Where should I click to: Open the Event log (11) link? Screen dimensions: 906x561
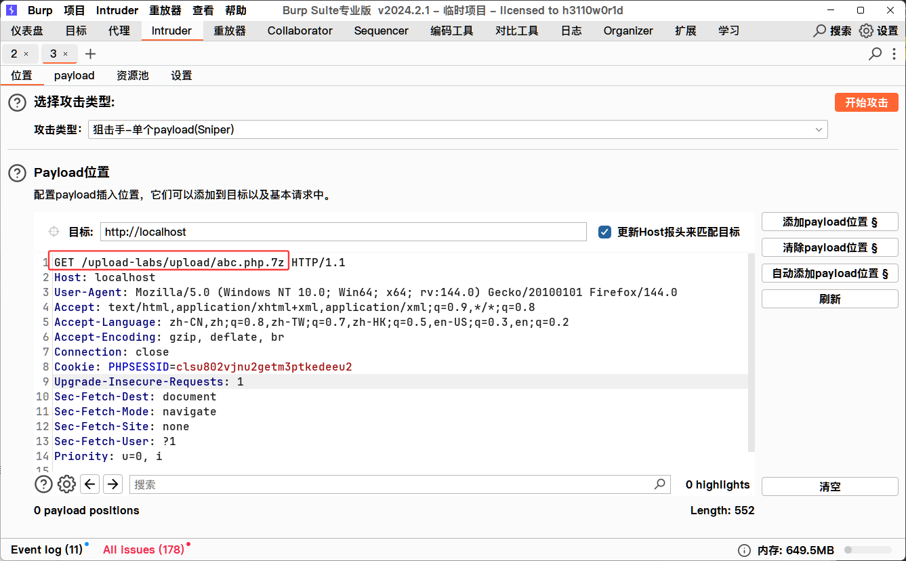[47, 549]
